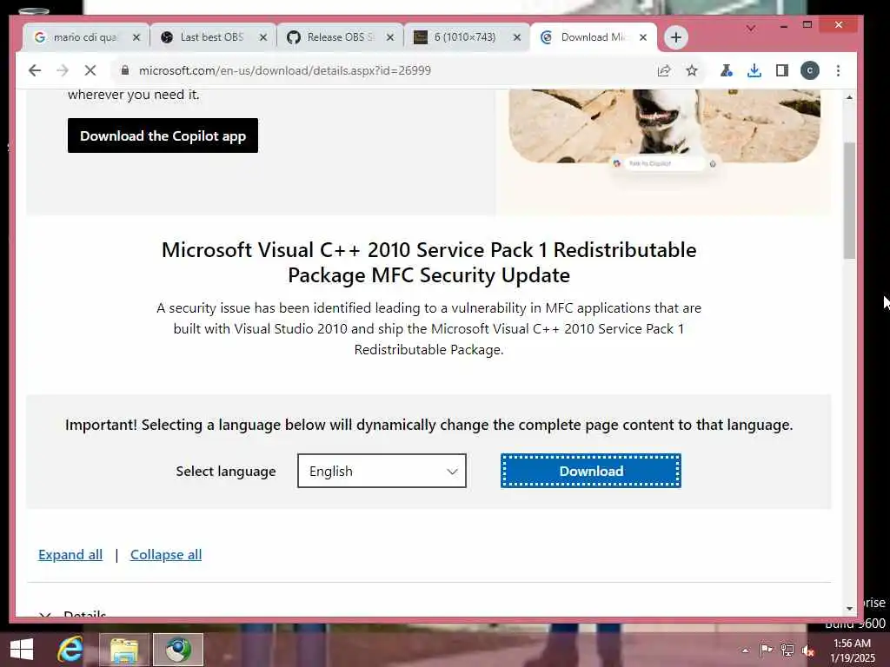Close the '6 (1010×743)' tab

[x=517, y=37]
